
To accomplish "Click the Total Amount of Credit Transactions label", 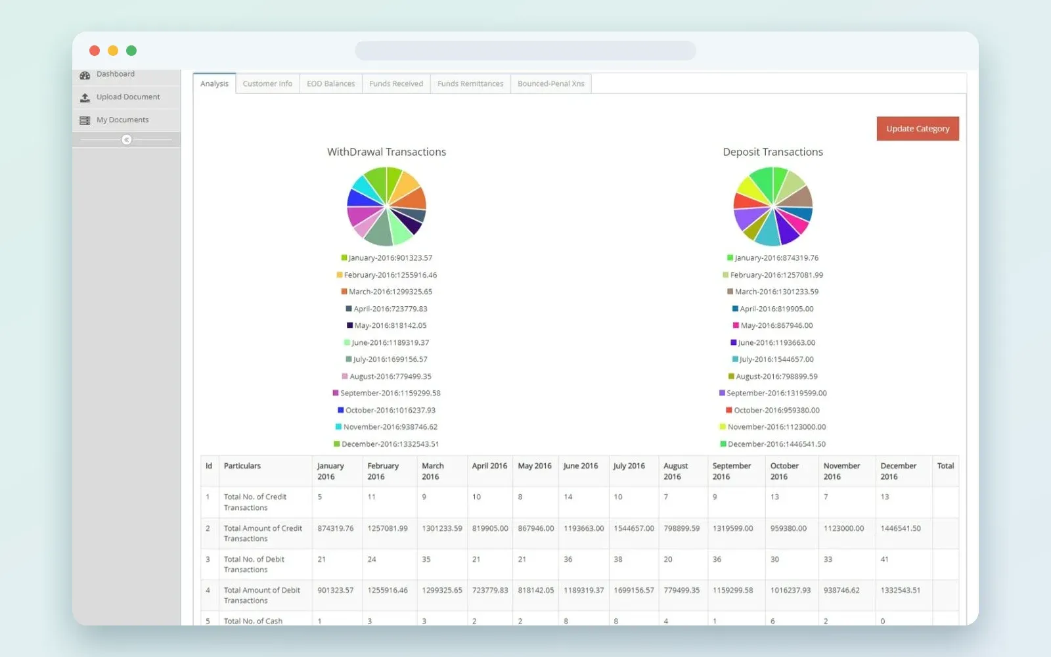I will pos(263,533).
